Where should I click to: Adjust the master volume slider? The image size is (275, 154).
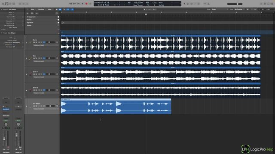click(235, 4)
